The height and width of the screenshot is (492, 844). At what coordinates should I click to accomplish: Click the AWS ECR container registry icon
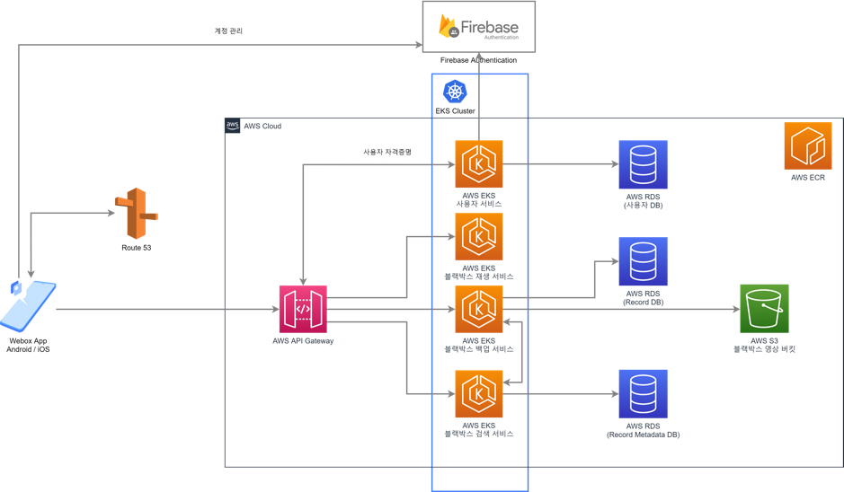[x=808, y=146]
